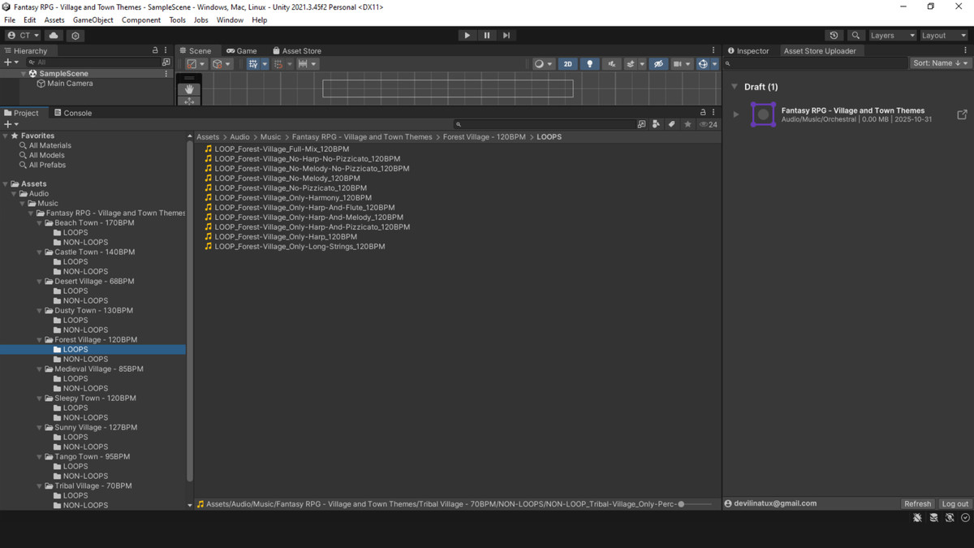The width and height of the screenshot is (974, 548).
Task: Click the Log out button
Action: point(955,503)
